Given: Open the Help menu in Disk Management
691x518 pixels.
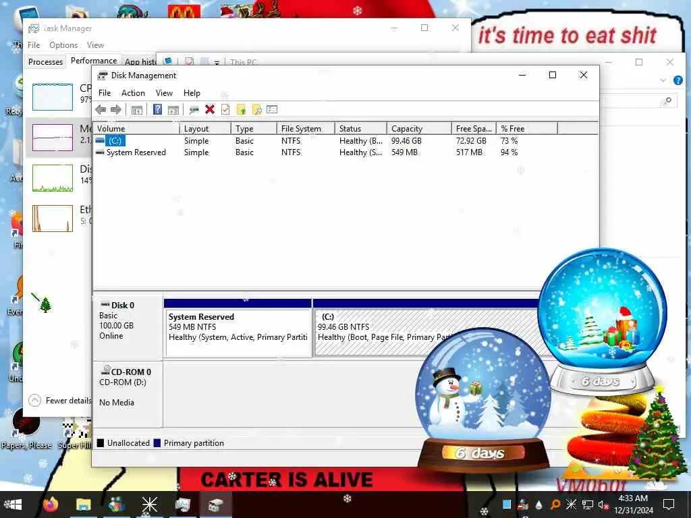Looking at the screenshot, I should coord(192,93).
